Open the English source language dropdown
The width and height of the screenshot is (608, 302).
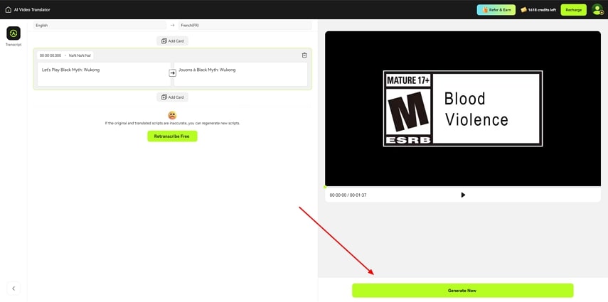click(100, 26)
